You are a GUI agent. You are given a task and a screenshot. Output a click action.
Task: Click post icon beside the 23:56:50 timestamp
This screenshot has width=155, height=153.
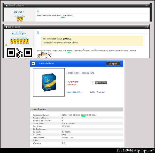(7, 5)
